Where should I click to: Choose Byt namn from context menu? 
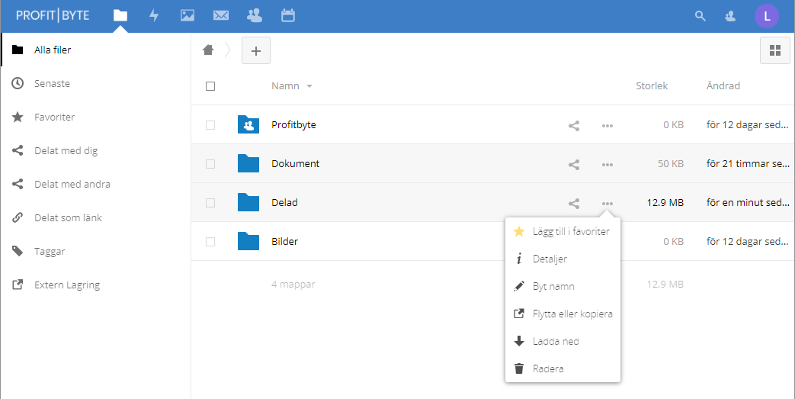pos(553,287)
